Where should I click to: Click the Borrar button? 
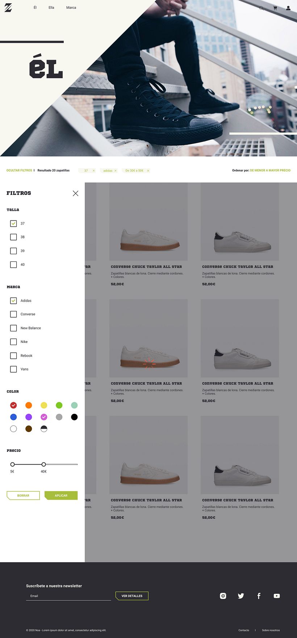pos(23,495)
